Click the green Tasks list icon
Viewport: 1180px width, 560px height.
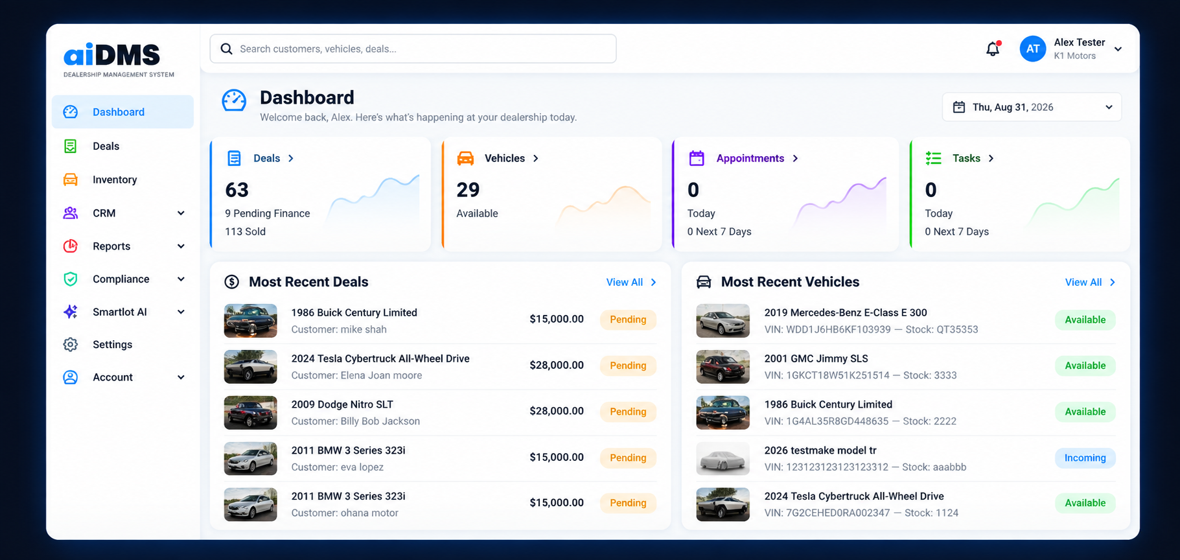(x=933, y=158)
